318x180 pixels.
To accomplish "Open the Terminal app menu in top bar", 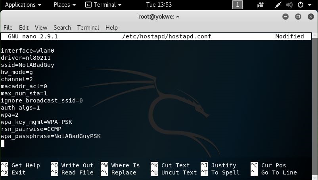I will click(x=103, y=5).
